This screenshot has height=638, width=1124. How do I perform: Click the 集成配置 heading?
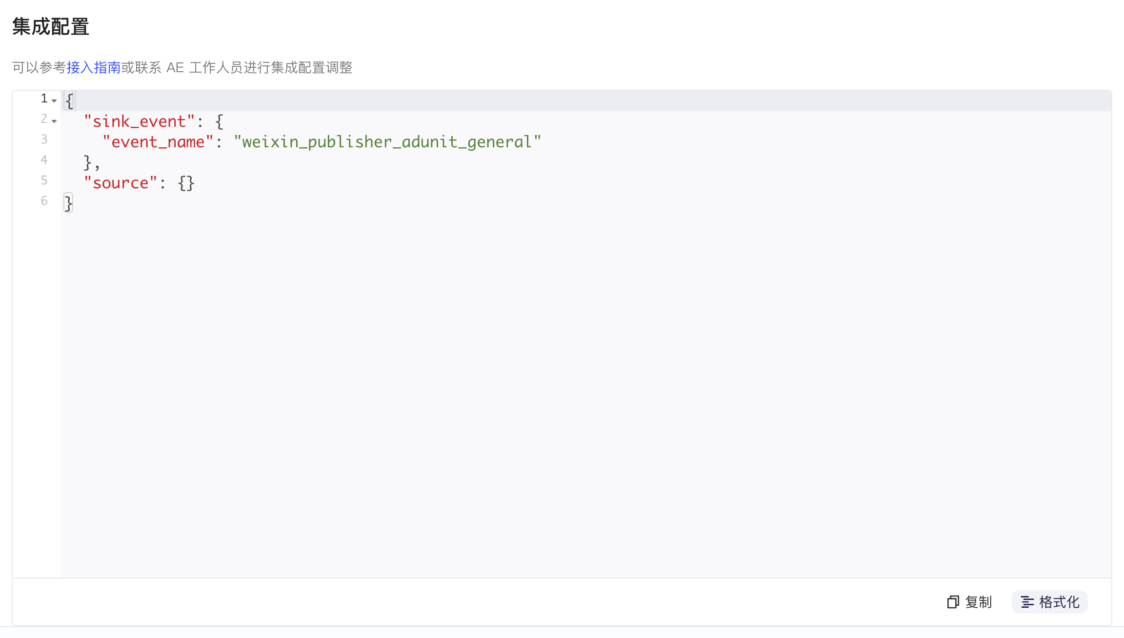coord(51,26)
